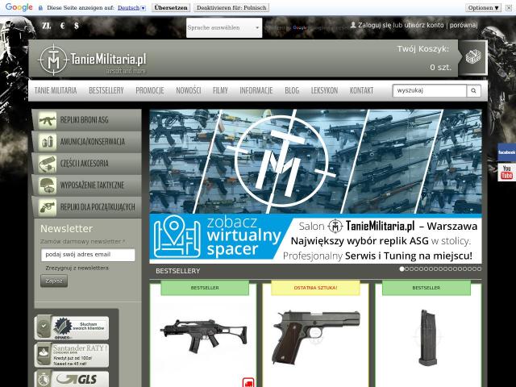Open the Leksykon menu item
This screenshot has height=387, width=516.
point(324,90)
